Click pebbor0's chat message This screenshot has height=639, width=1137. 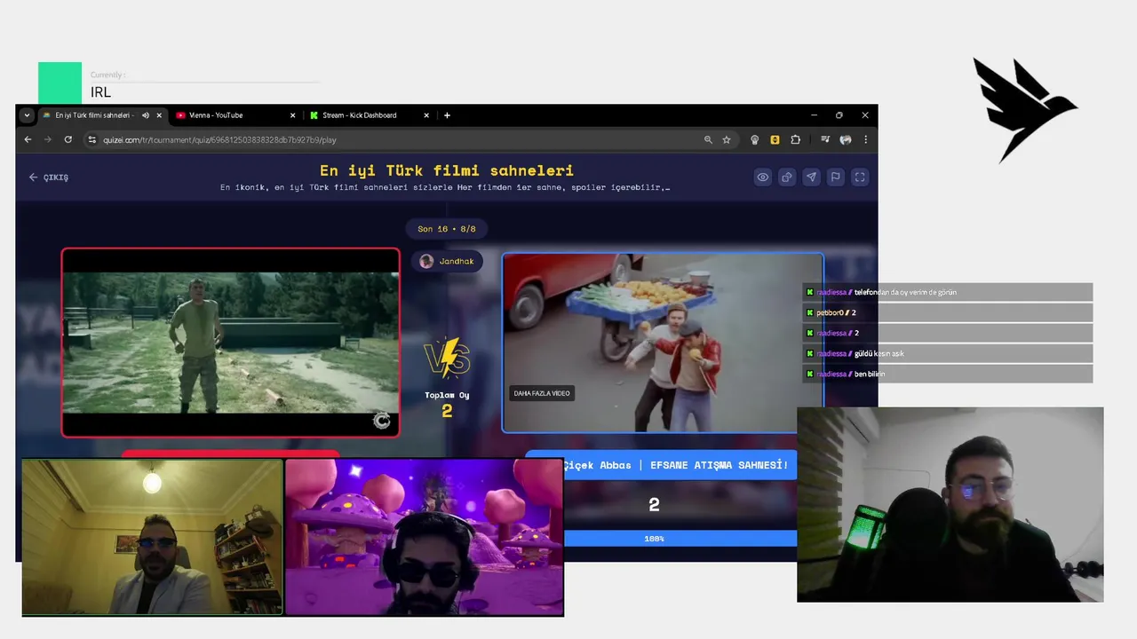click(948, 312)
